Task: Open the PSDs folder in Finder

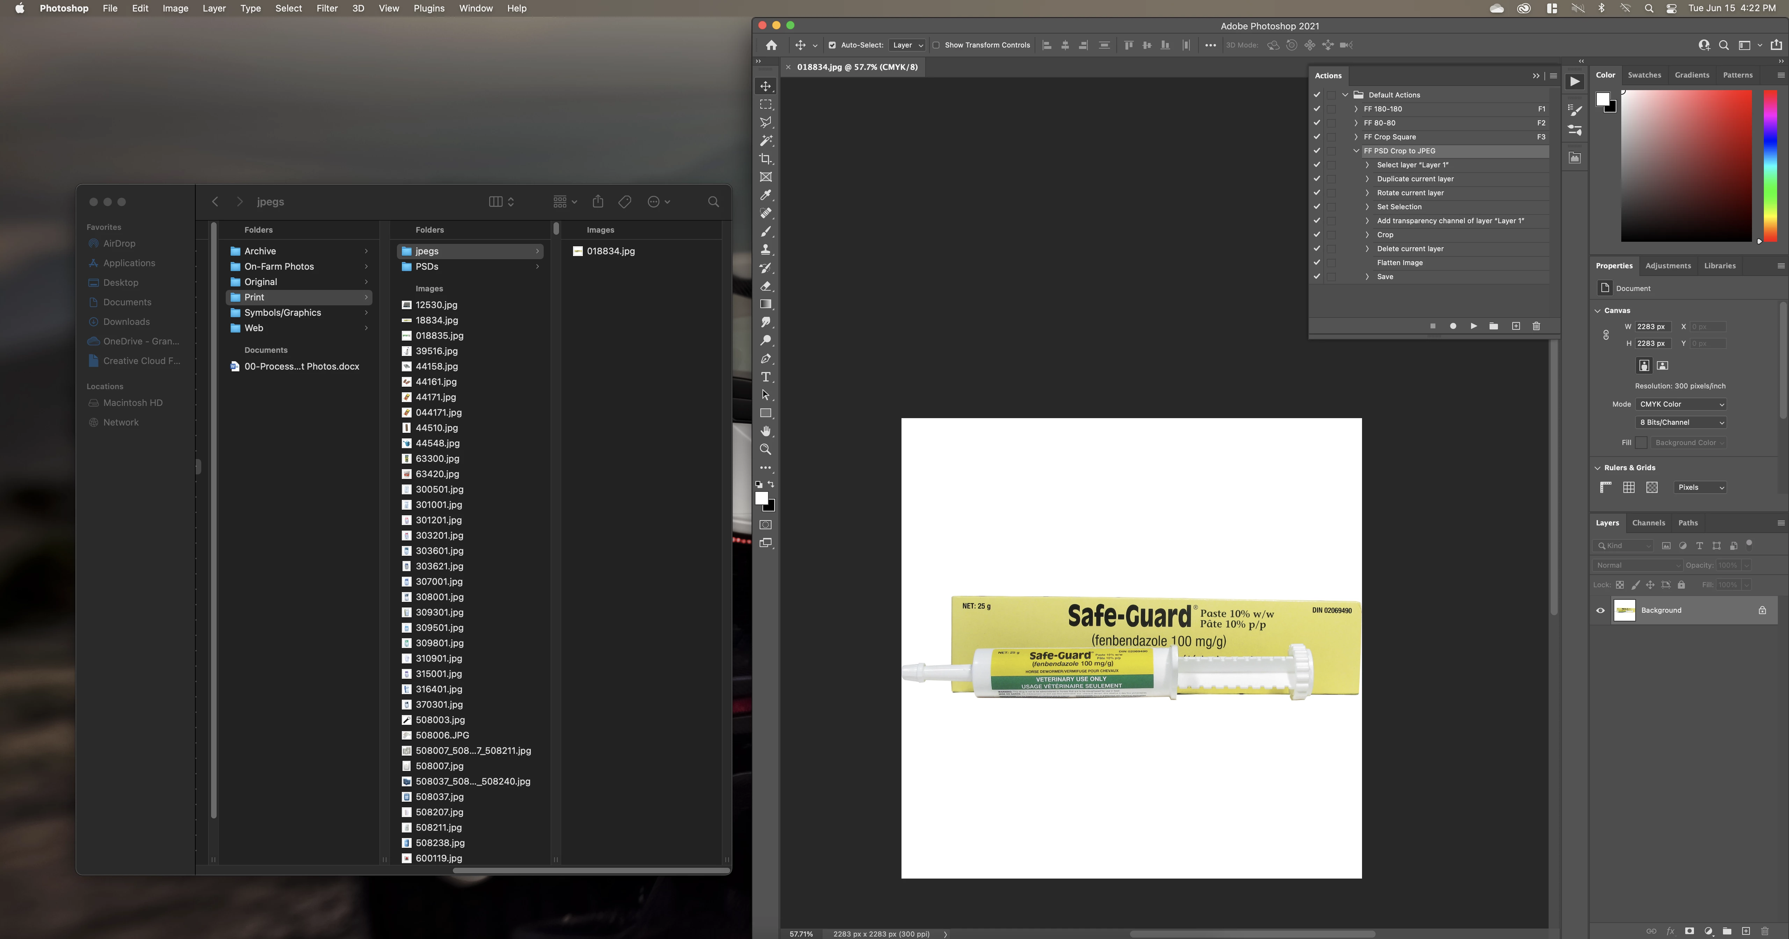Action: click(x=427, y=267)
